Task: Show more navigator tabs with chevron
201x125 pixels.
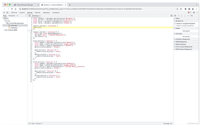Action: 17,16
